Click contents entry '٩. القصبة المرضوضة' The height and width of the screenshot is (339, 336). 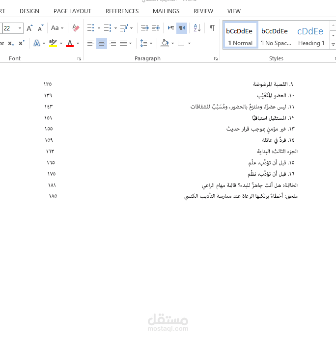(x=273, y=84)
